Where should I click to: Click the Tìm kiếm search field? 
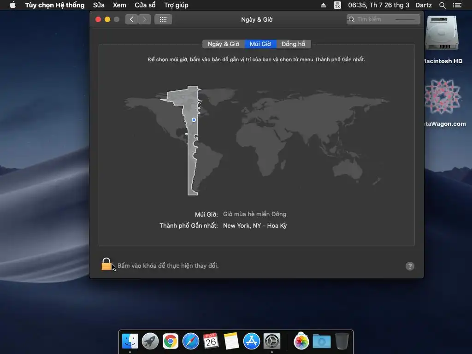pos(383,19)
